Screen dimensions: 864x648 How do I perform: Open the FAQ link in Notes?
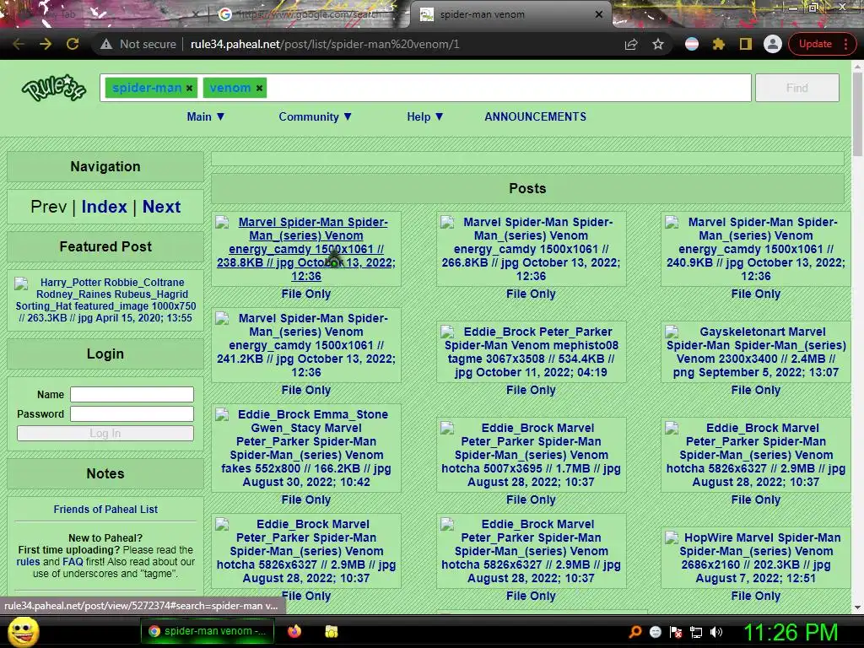(73, 562)
